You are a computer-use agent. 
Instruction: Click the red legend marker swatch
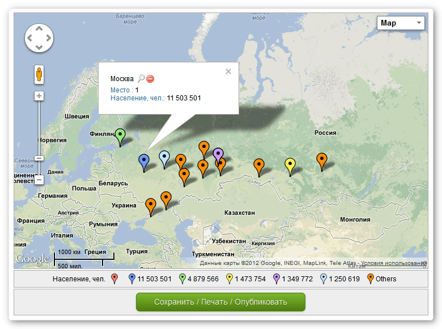coord(114,279)
